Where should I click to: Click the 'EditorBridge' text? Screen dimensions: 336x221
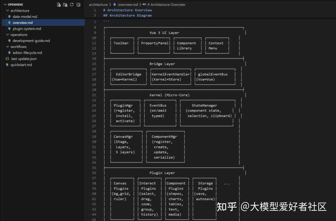(128, 74)
